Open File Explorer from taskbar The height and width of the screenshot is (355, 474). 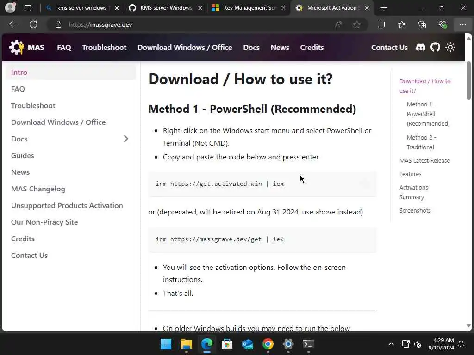[x=186, y=344]
